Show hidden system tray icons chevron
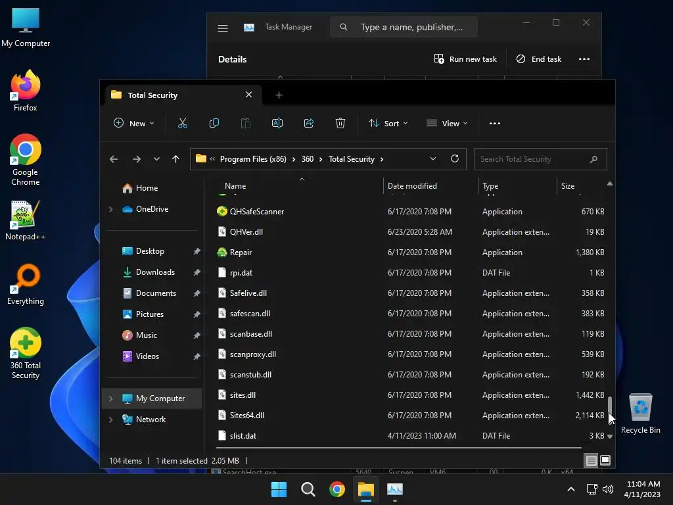Screen dimensions: 673x505 tap(571, 489)
